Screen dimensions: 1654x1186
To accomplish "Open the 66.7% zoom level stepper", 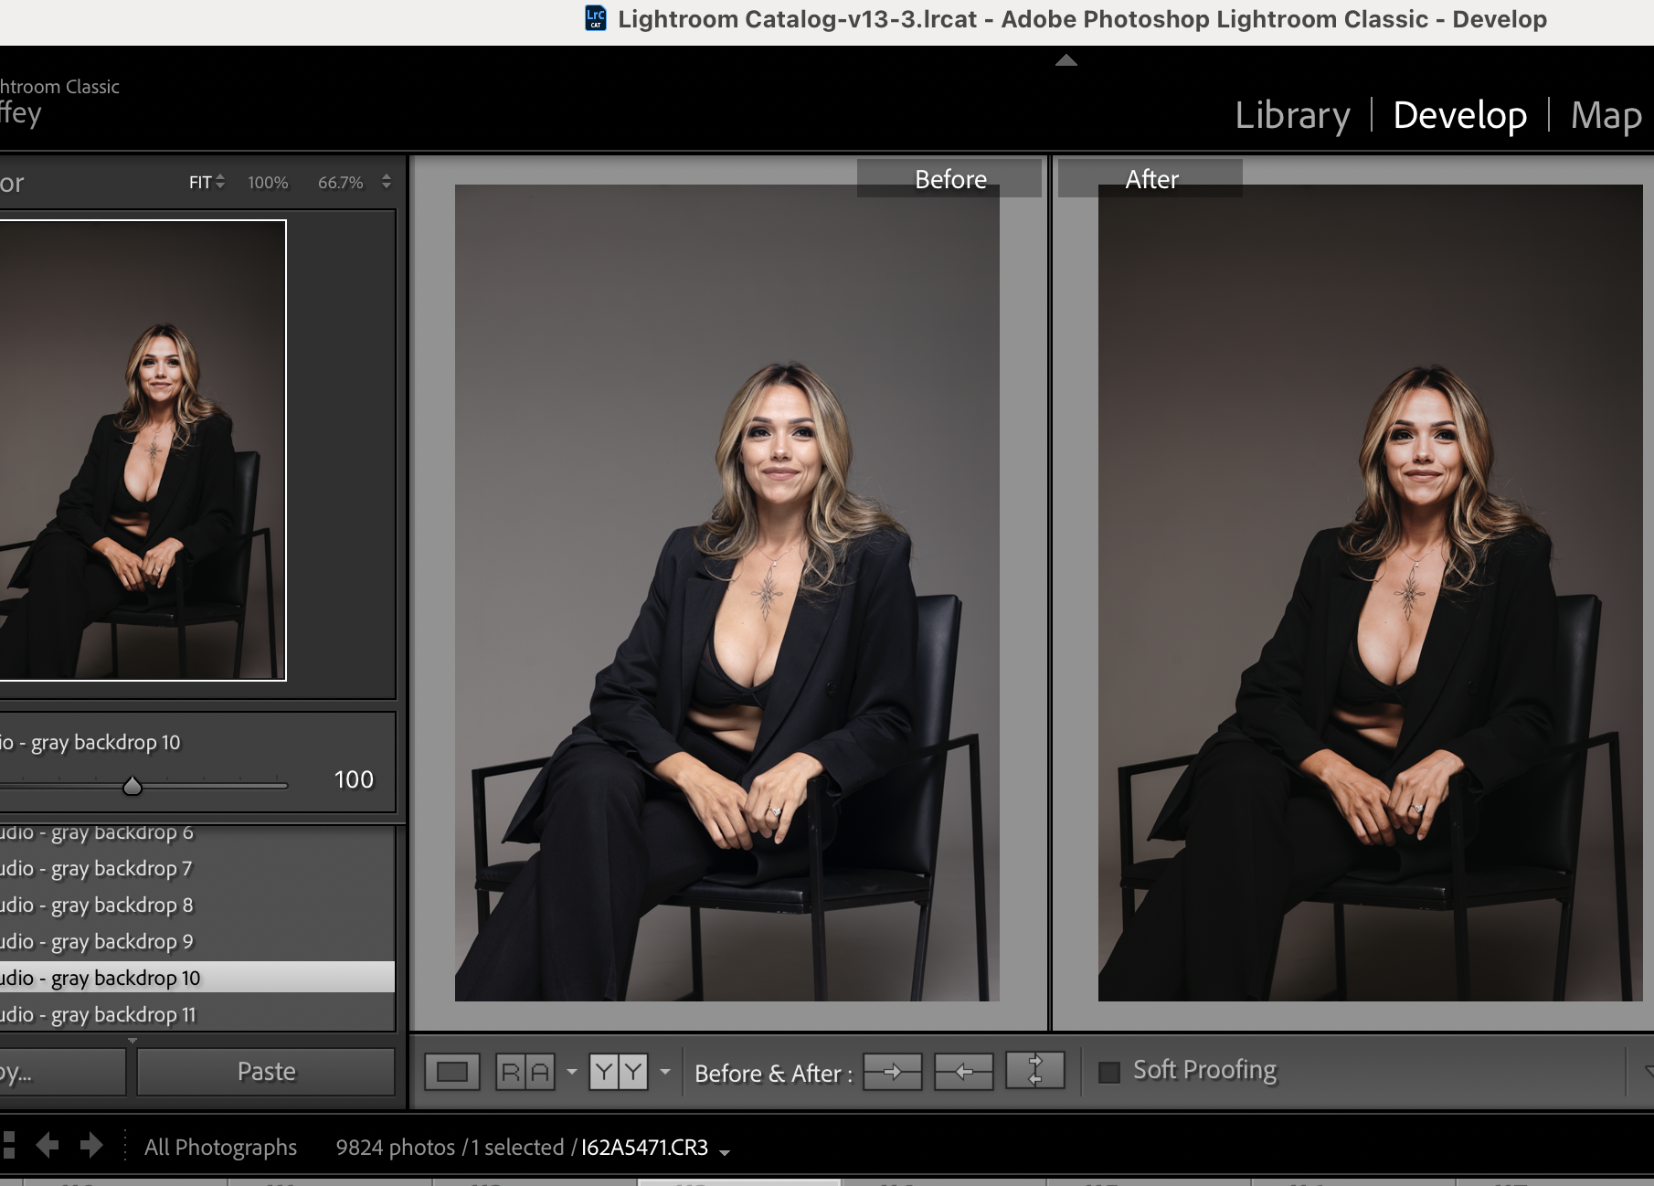I will [387, 182].
